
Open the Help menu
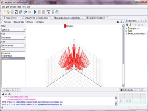(29, 7)
